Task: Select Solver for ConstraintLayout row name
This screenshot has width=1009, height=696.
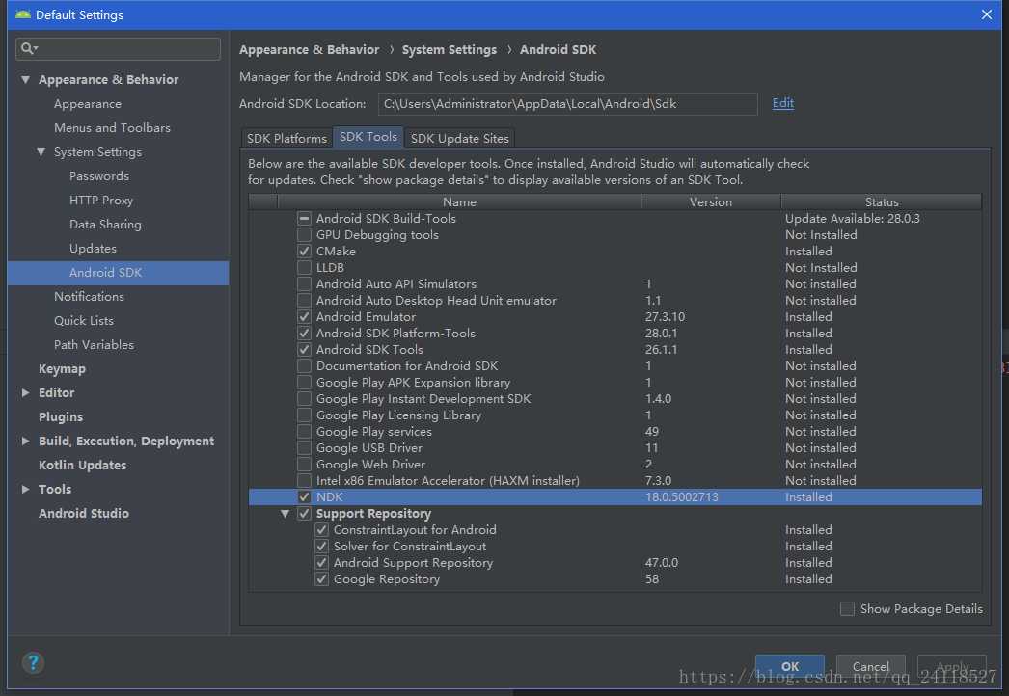Action: pyautogui.click(x=410, y=547)
